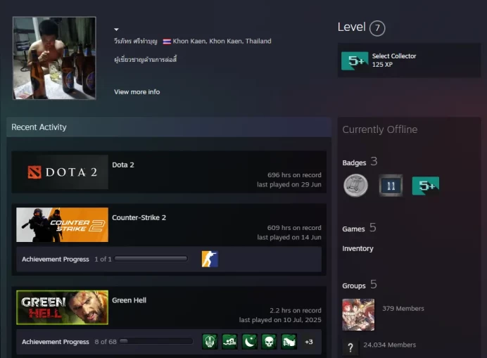Open the Games 5 link
Image resolution: width=487 pixels, height=358 pixels.
tap(359, 228)
